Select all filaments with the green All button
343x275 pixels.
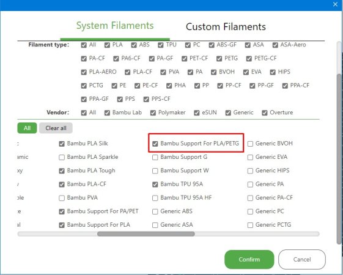click(27, 128)
